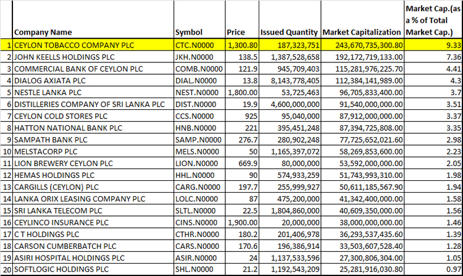Select the Market Capitalization column header
Image resolution: width=463 pixels, height=276 pixels.
point(362,20)
